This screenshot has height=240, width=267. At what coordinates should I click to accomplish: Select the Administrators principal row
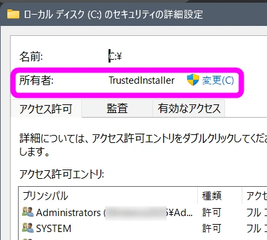point(142,213)
